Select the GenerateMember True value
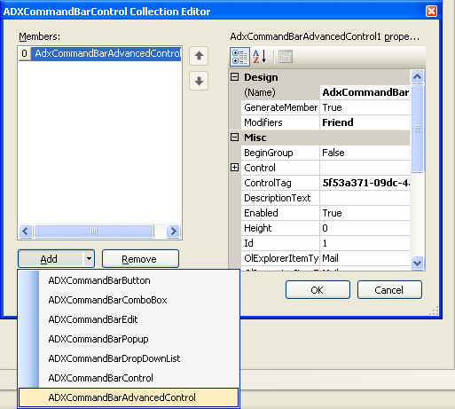Screen dimensions: 455x409 (x=365, y=107)
